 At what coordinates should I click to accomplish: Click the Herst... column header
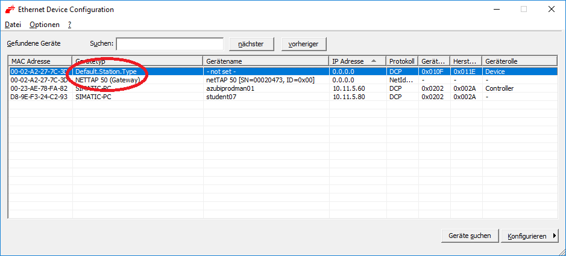tap(466, 61)
